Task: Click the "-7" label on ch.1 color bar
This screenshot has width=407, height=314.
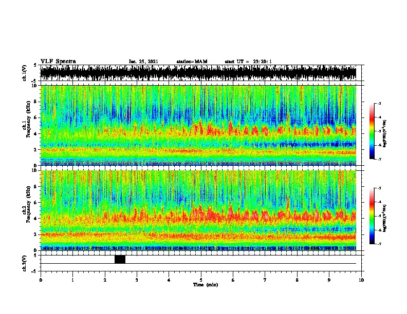Action: (x=379, y=159)
